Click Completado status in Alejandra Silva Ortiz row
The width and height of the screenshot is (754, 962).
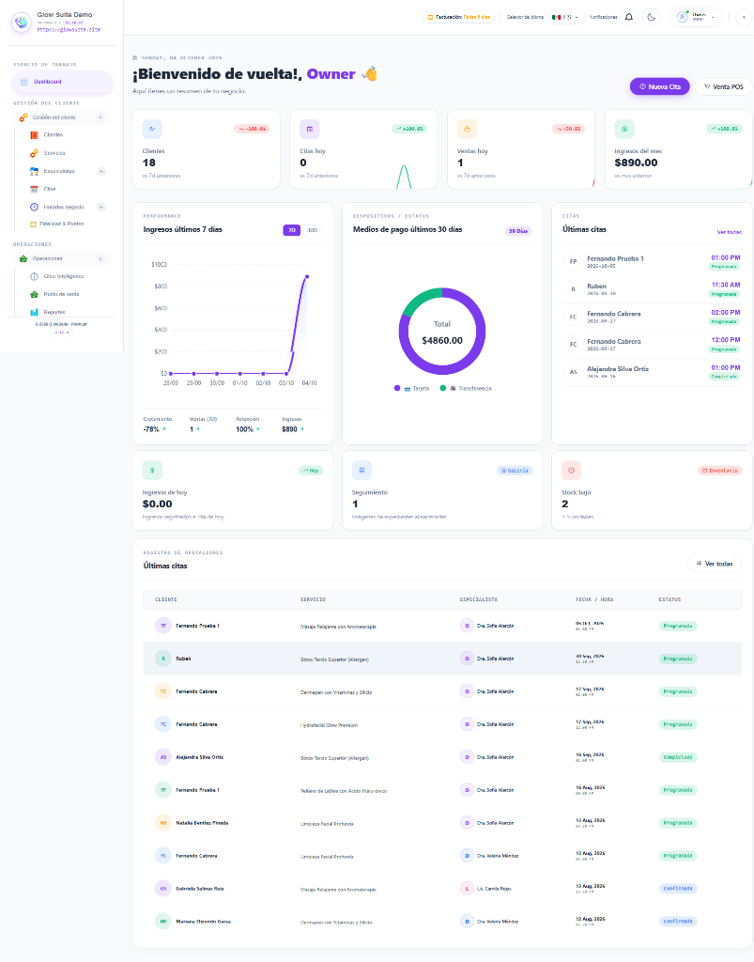[678, 757]
